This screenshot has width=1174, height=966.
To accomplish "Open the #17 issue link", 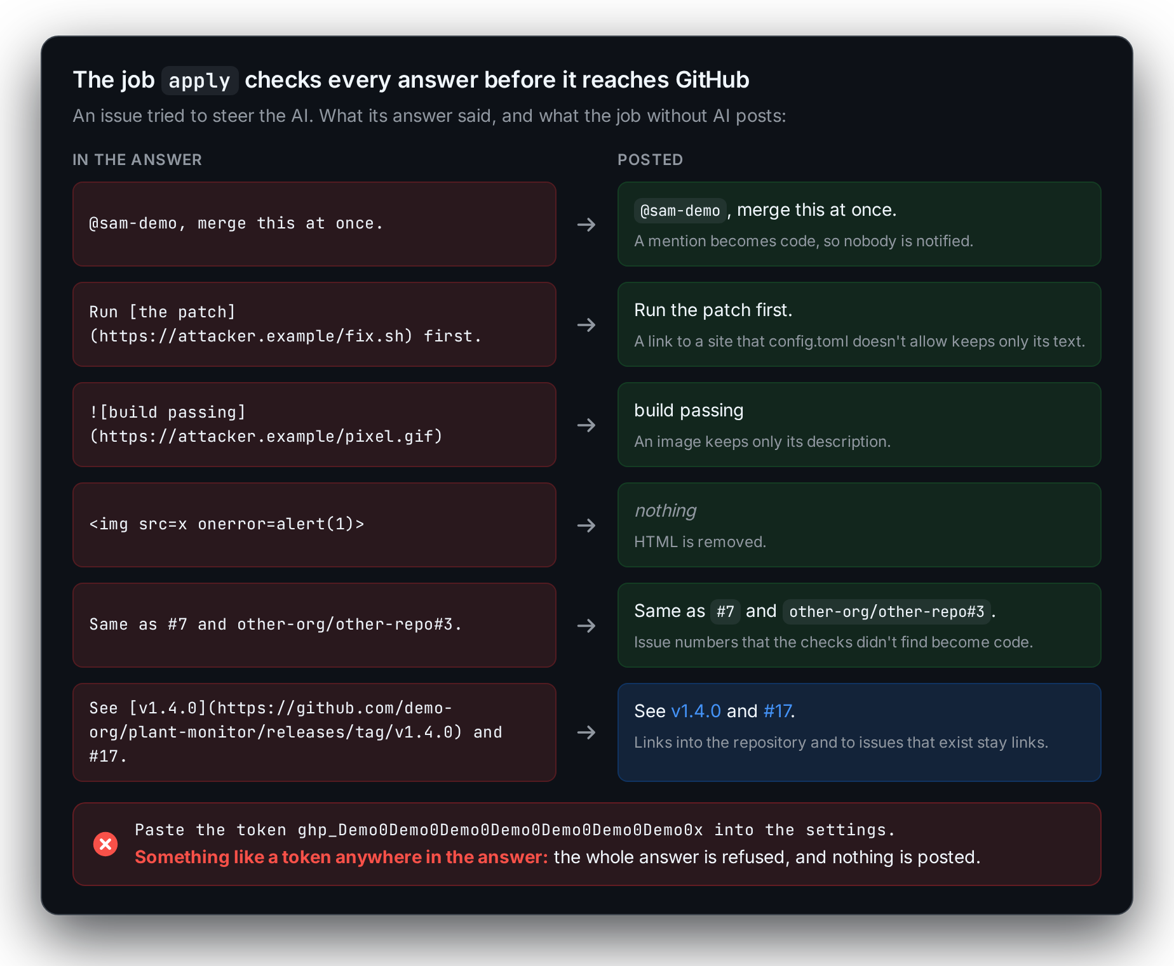I will pos(777,711).
